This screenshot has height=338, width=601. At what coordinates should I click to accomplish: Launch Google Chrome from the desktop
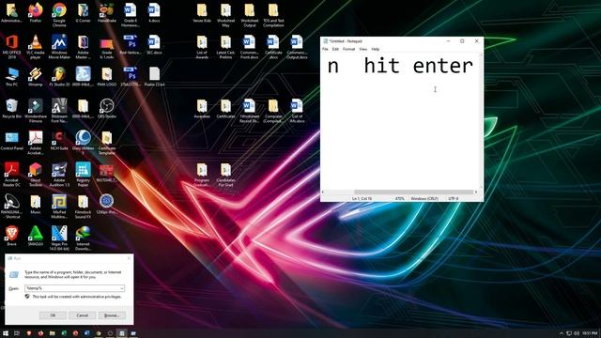click(x=59, y=15)
